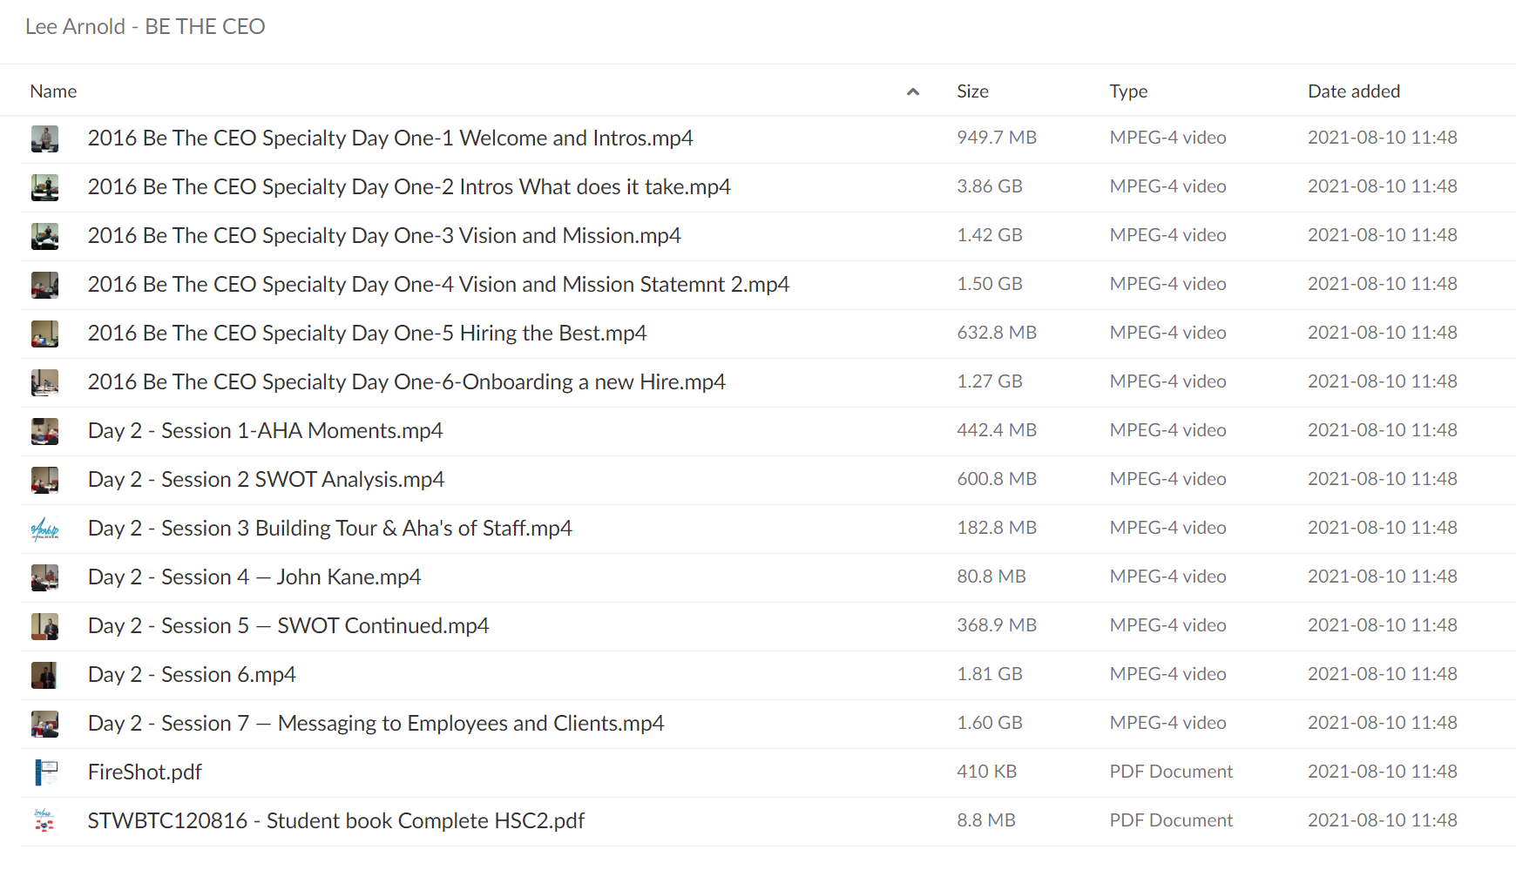Click thumbnail icon of Day One-5 Hiring the Best
Viewport: 1516px width, 870px height.
pos(44,334)
